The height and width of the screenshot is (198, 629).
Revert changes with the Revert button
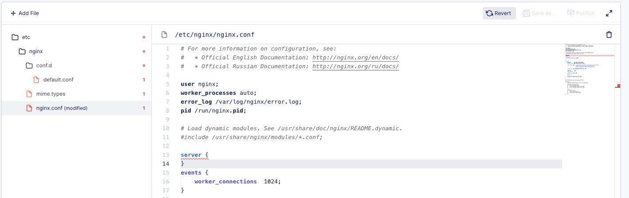pyautogui.click(x=499, y=13)
